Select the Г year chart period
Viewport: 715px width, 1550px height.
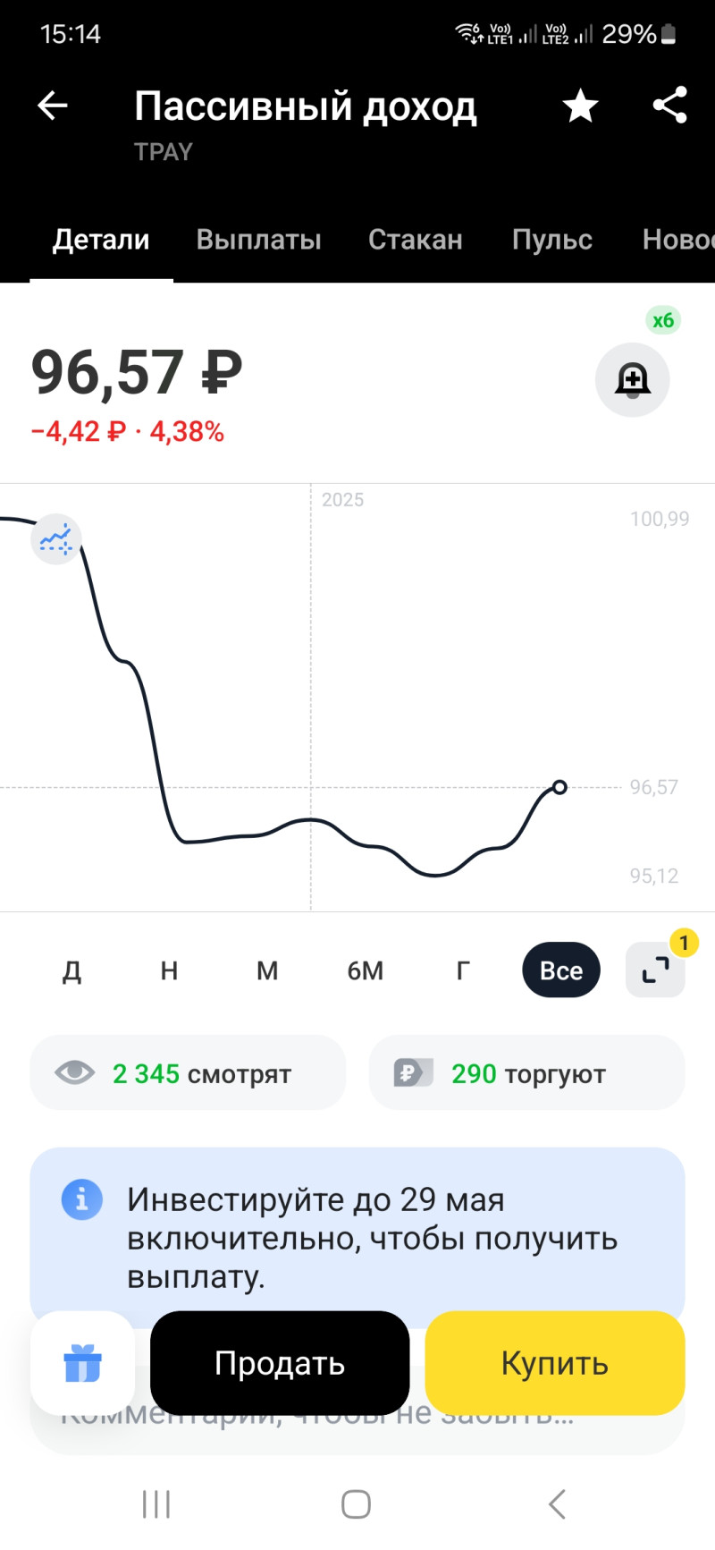tap(463, 970)
